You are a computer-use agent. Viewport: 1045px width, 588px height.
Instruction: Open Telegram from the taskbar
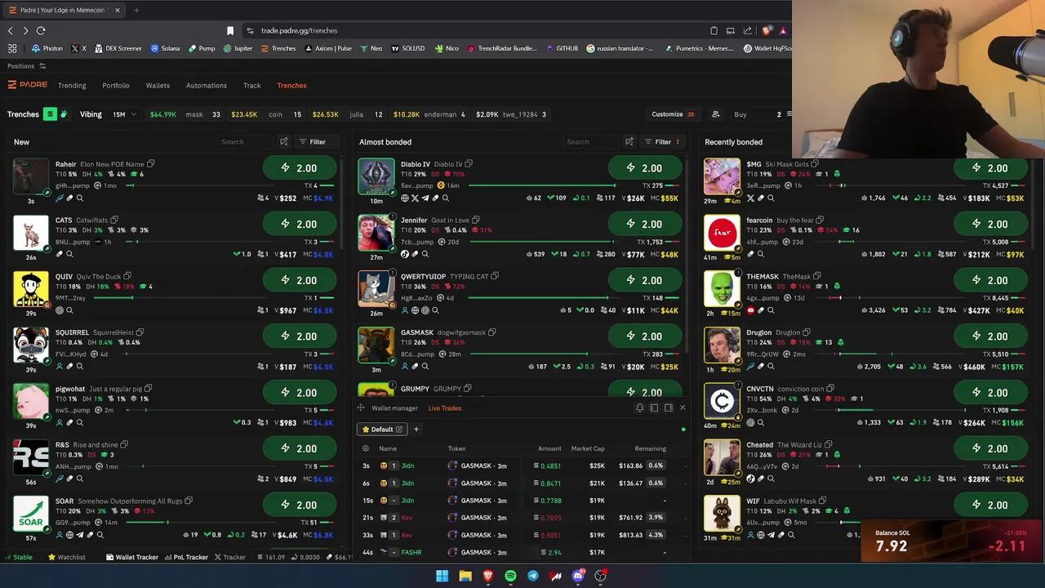tap(533, 576)
